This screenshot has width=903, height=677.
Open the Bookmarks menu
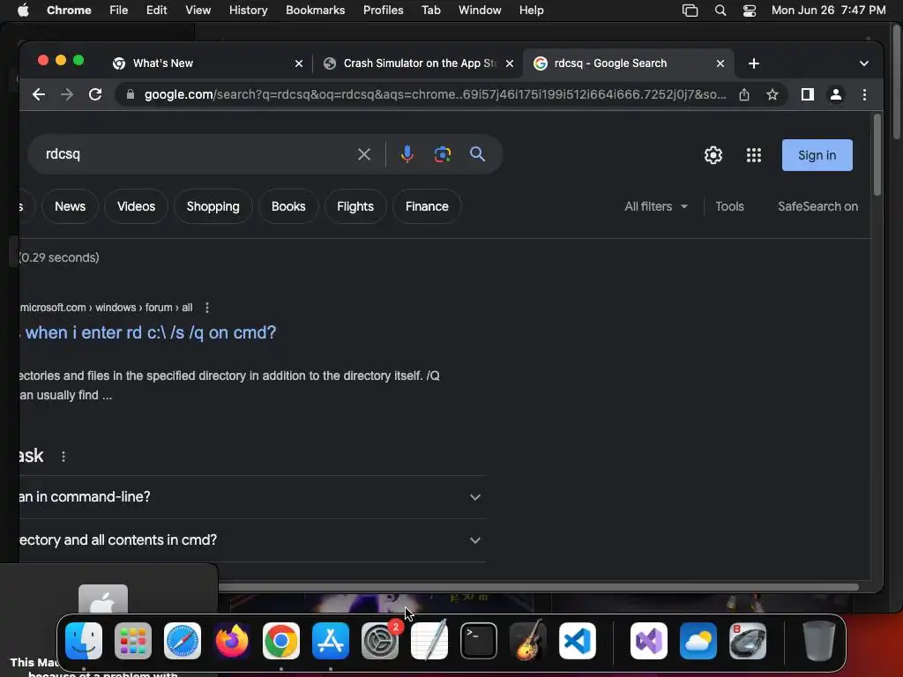pos(315,11)
